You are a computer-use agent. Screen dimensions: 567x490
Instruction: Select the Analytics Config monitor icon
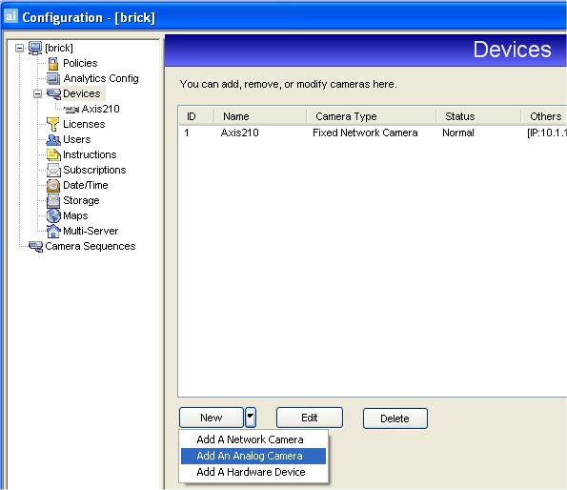coord(53,78)
